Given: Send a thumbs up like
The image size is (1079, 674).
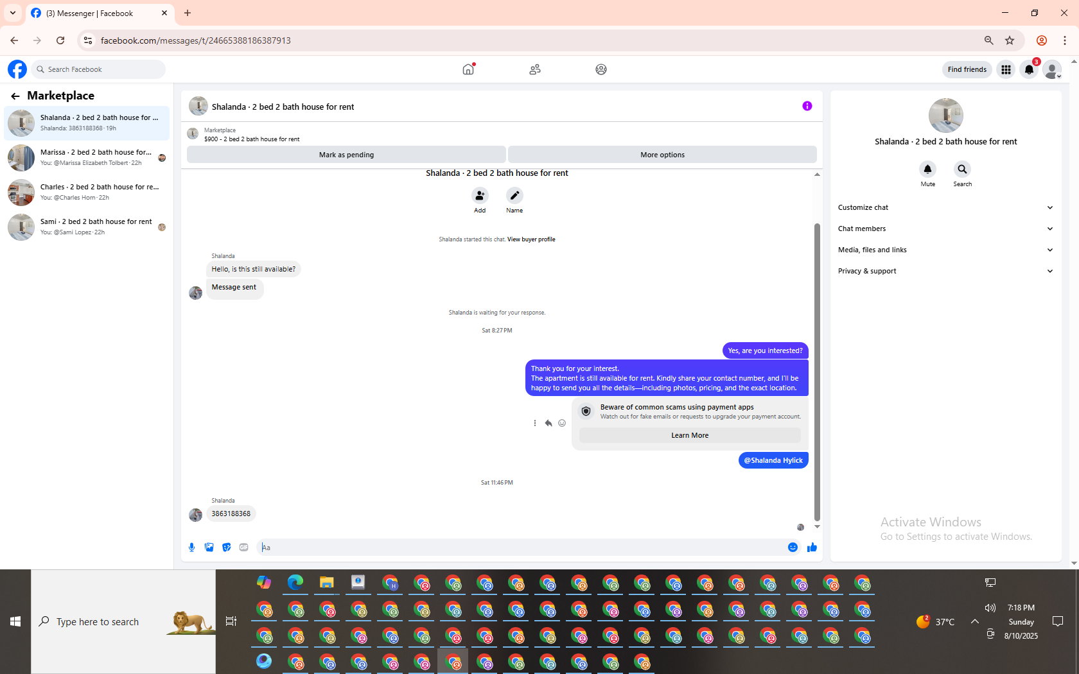Looking at the screenshot, I should [812, 547].
